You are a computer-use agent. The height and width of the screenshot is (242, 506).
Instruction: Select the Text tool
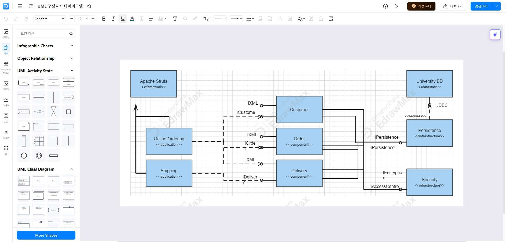click(x=175, y=19)
